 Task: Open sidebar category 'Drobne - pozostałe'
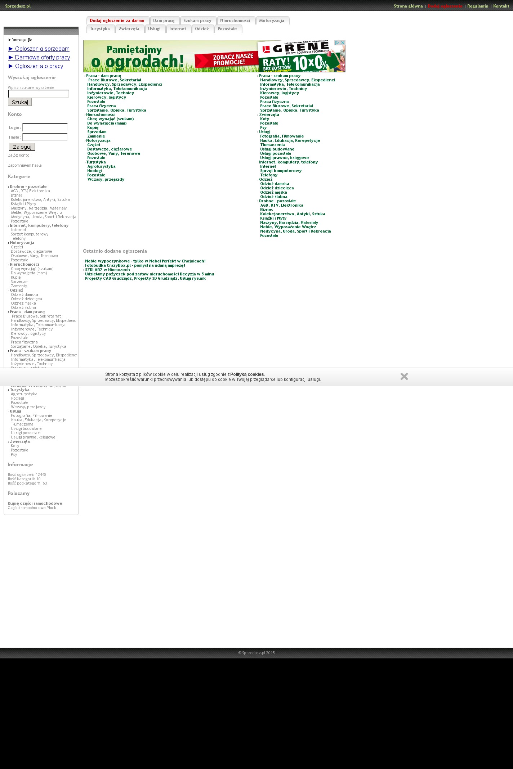[x=28, y=187]
